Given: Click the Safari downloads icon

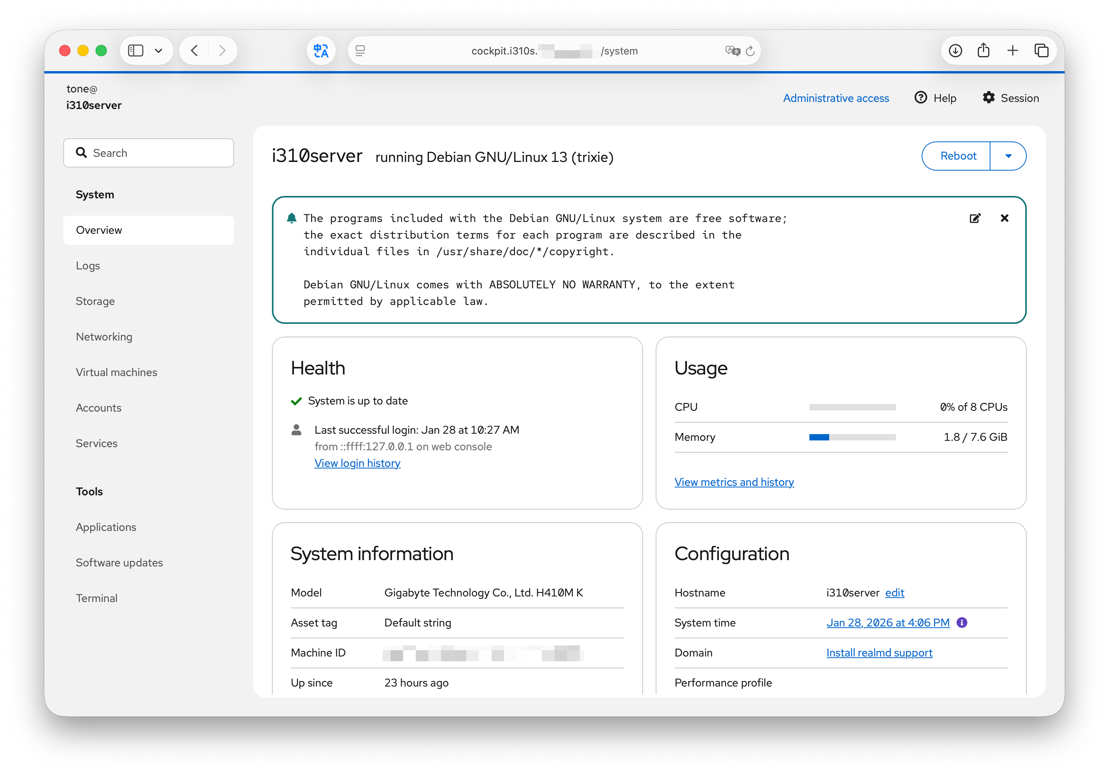Looking at the screenshot, I should tap(955, 51).
